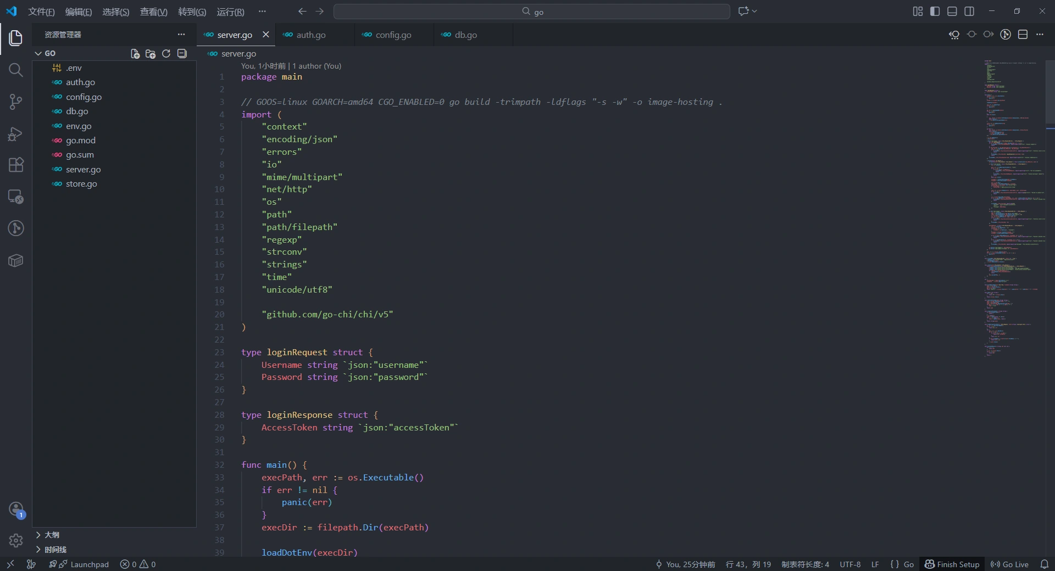Click the New File icon in explorer

click(x=135, y=54)
